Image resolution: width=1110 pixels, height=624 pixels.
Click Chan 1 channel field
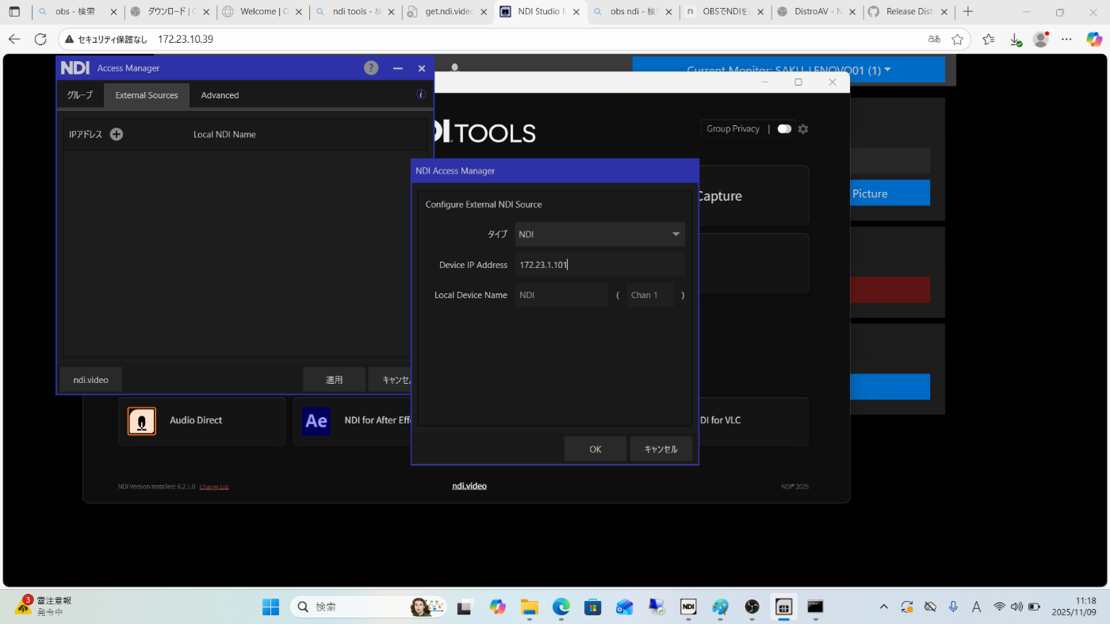(649, 295)
